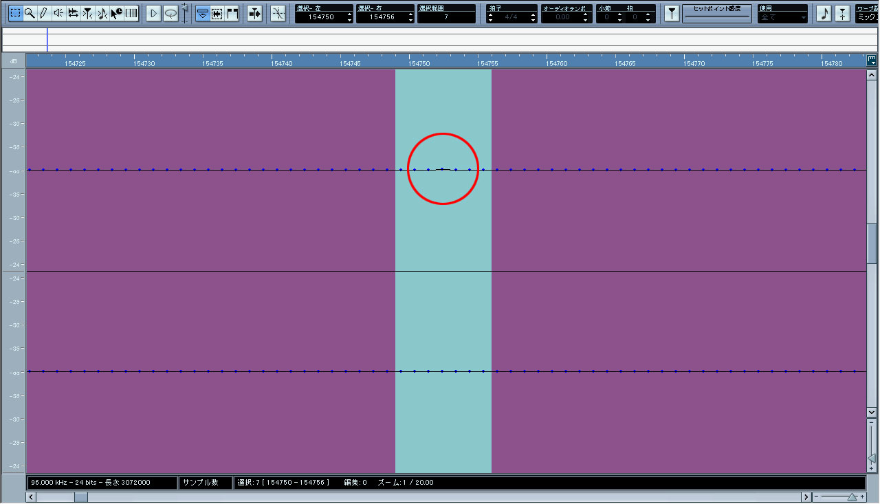Click the selection status text 154750 - 154756
The height and width of the screenshot is (504, 880).
[x=283, y=483]
